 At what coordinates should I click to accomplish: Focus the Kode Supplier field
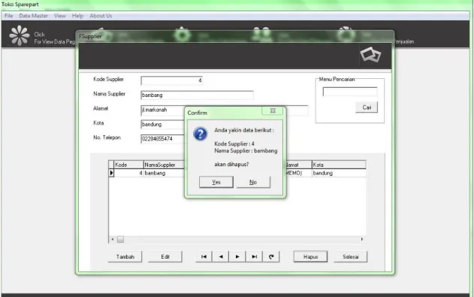[172, 80]
